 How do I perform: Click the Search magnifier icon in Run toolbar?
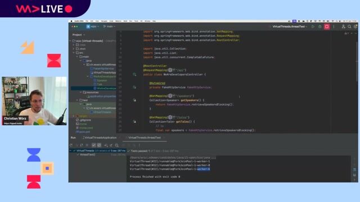point(117,145)
